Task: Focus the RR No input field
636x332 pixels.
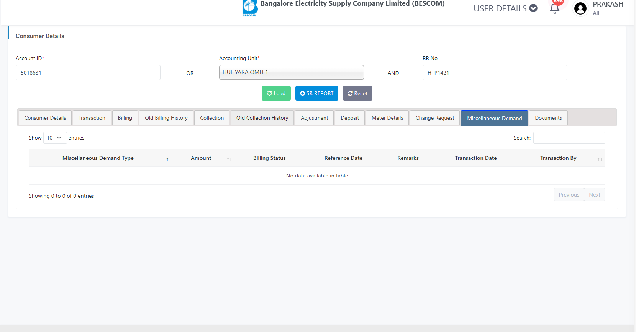Action: coord(495,72)
